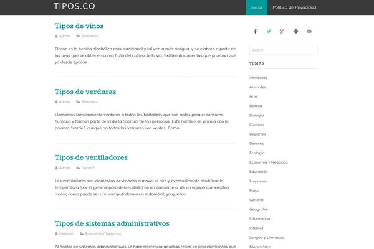The width and height of the screenshot is (374, 249).
Task: Select Economía y Negocios in Temas sidebar
Action: click(x=269, y=162)
